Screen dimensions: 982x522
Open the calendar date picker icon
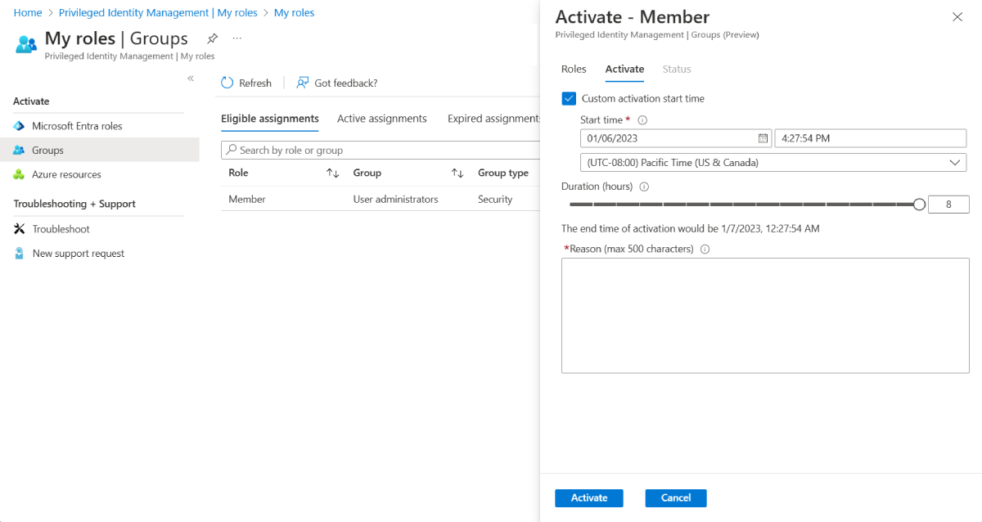point(763,138)
